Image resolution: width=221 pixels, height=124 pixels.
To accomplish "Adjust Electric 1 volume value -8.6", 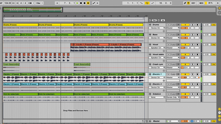I will click(x=185, y=78).
